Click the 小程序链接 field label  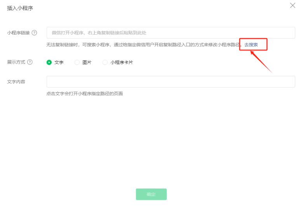tap(18, 33)
